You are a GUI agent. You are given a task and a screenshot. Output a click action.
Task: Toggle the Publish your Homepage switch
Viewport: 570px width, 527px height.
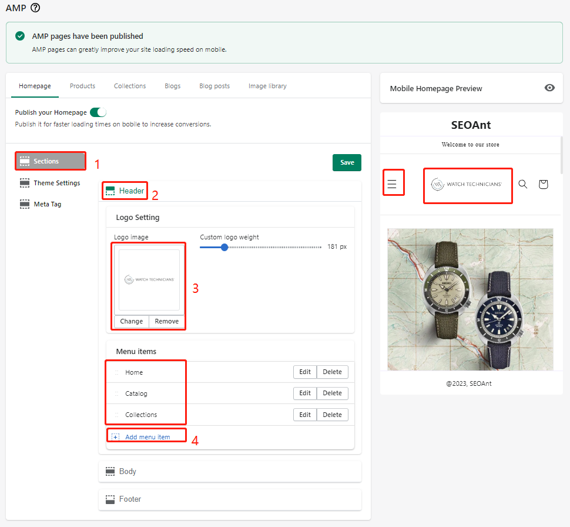(x=98, y=112)
